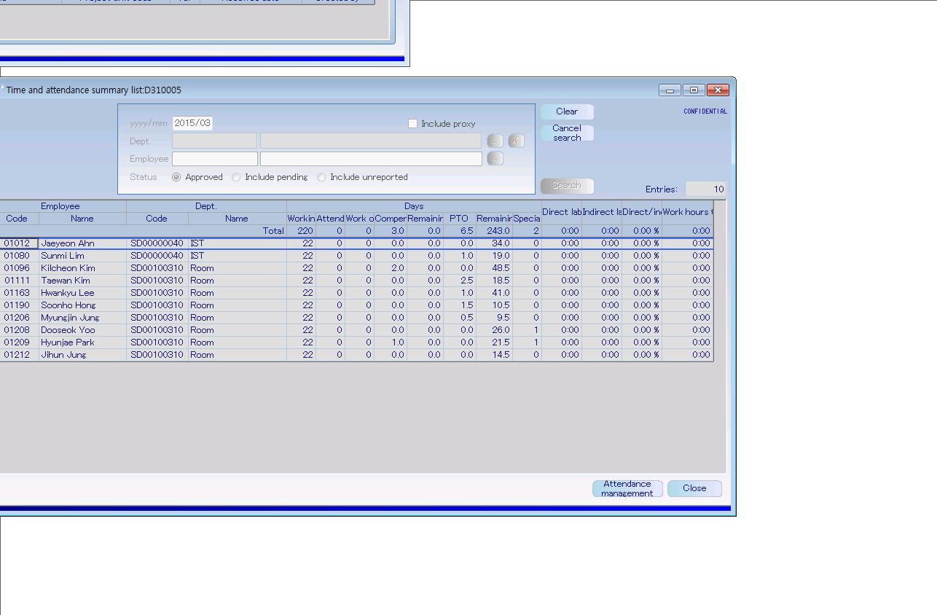The width and height of the screenshot is (937, 615).
Task: Click IST dept name in Jaeyeon Ahn's row
Action: click(238, 243)
